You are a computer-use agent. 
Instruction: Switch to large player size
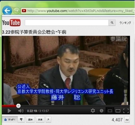[x=118, y=111]
